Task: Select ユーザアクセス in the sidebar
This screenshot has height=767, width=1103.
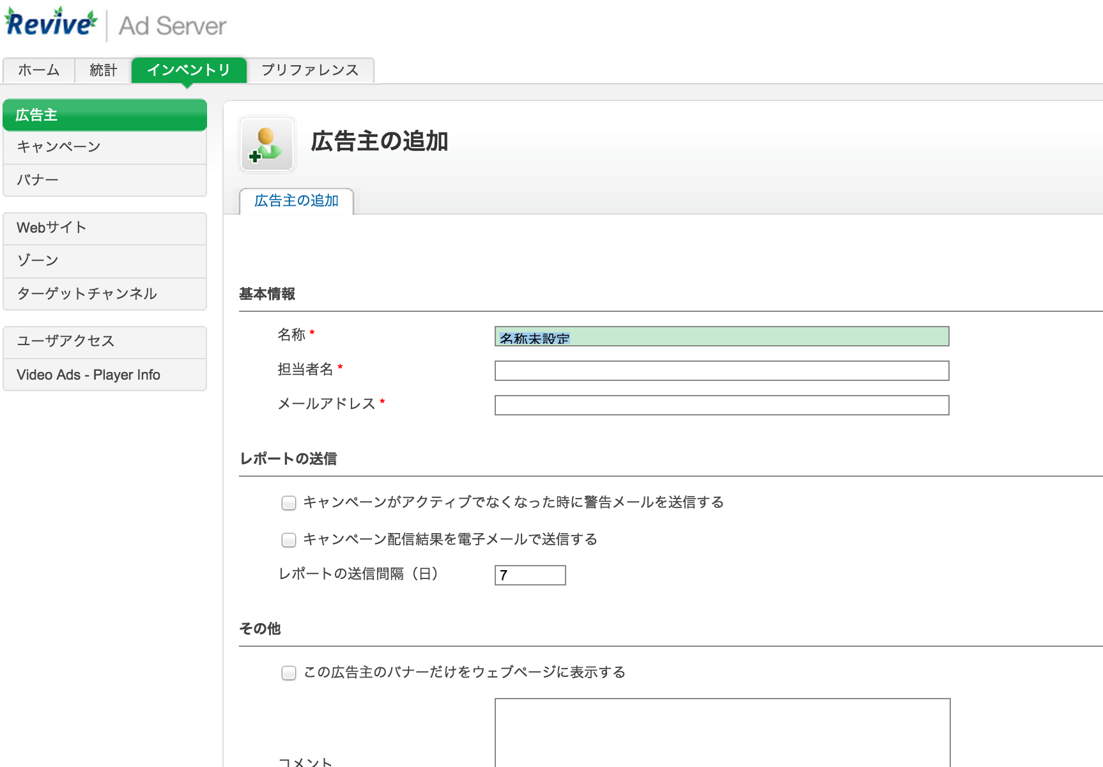Action: (104, 341)
